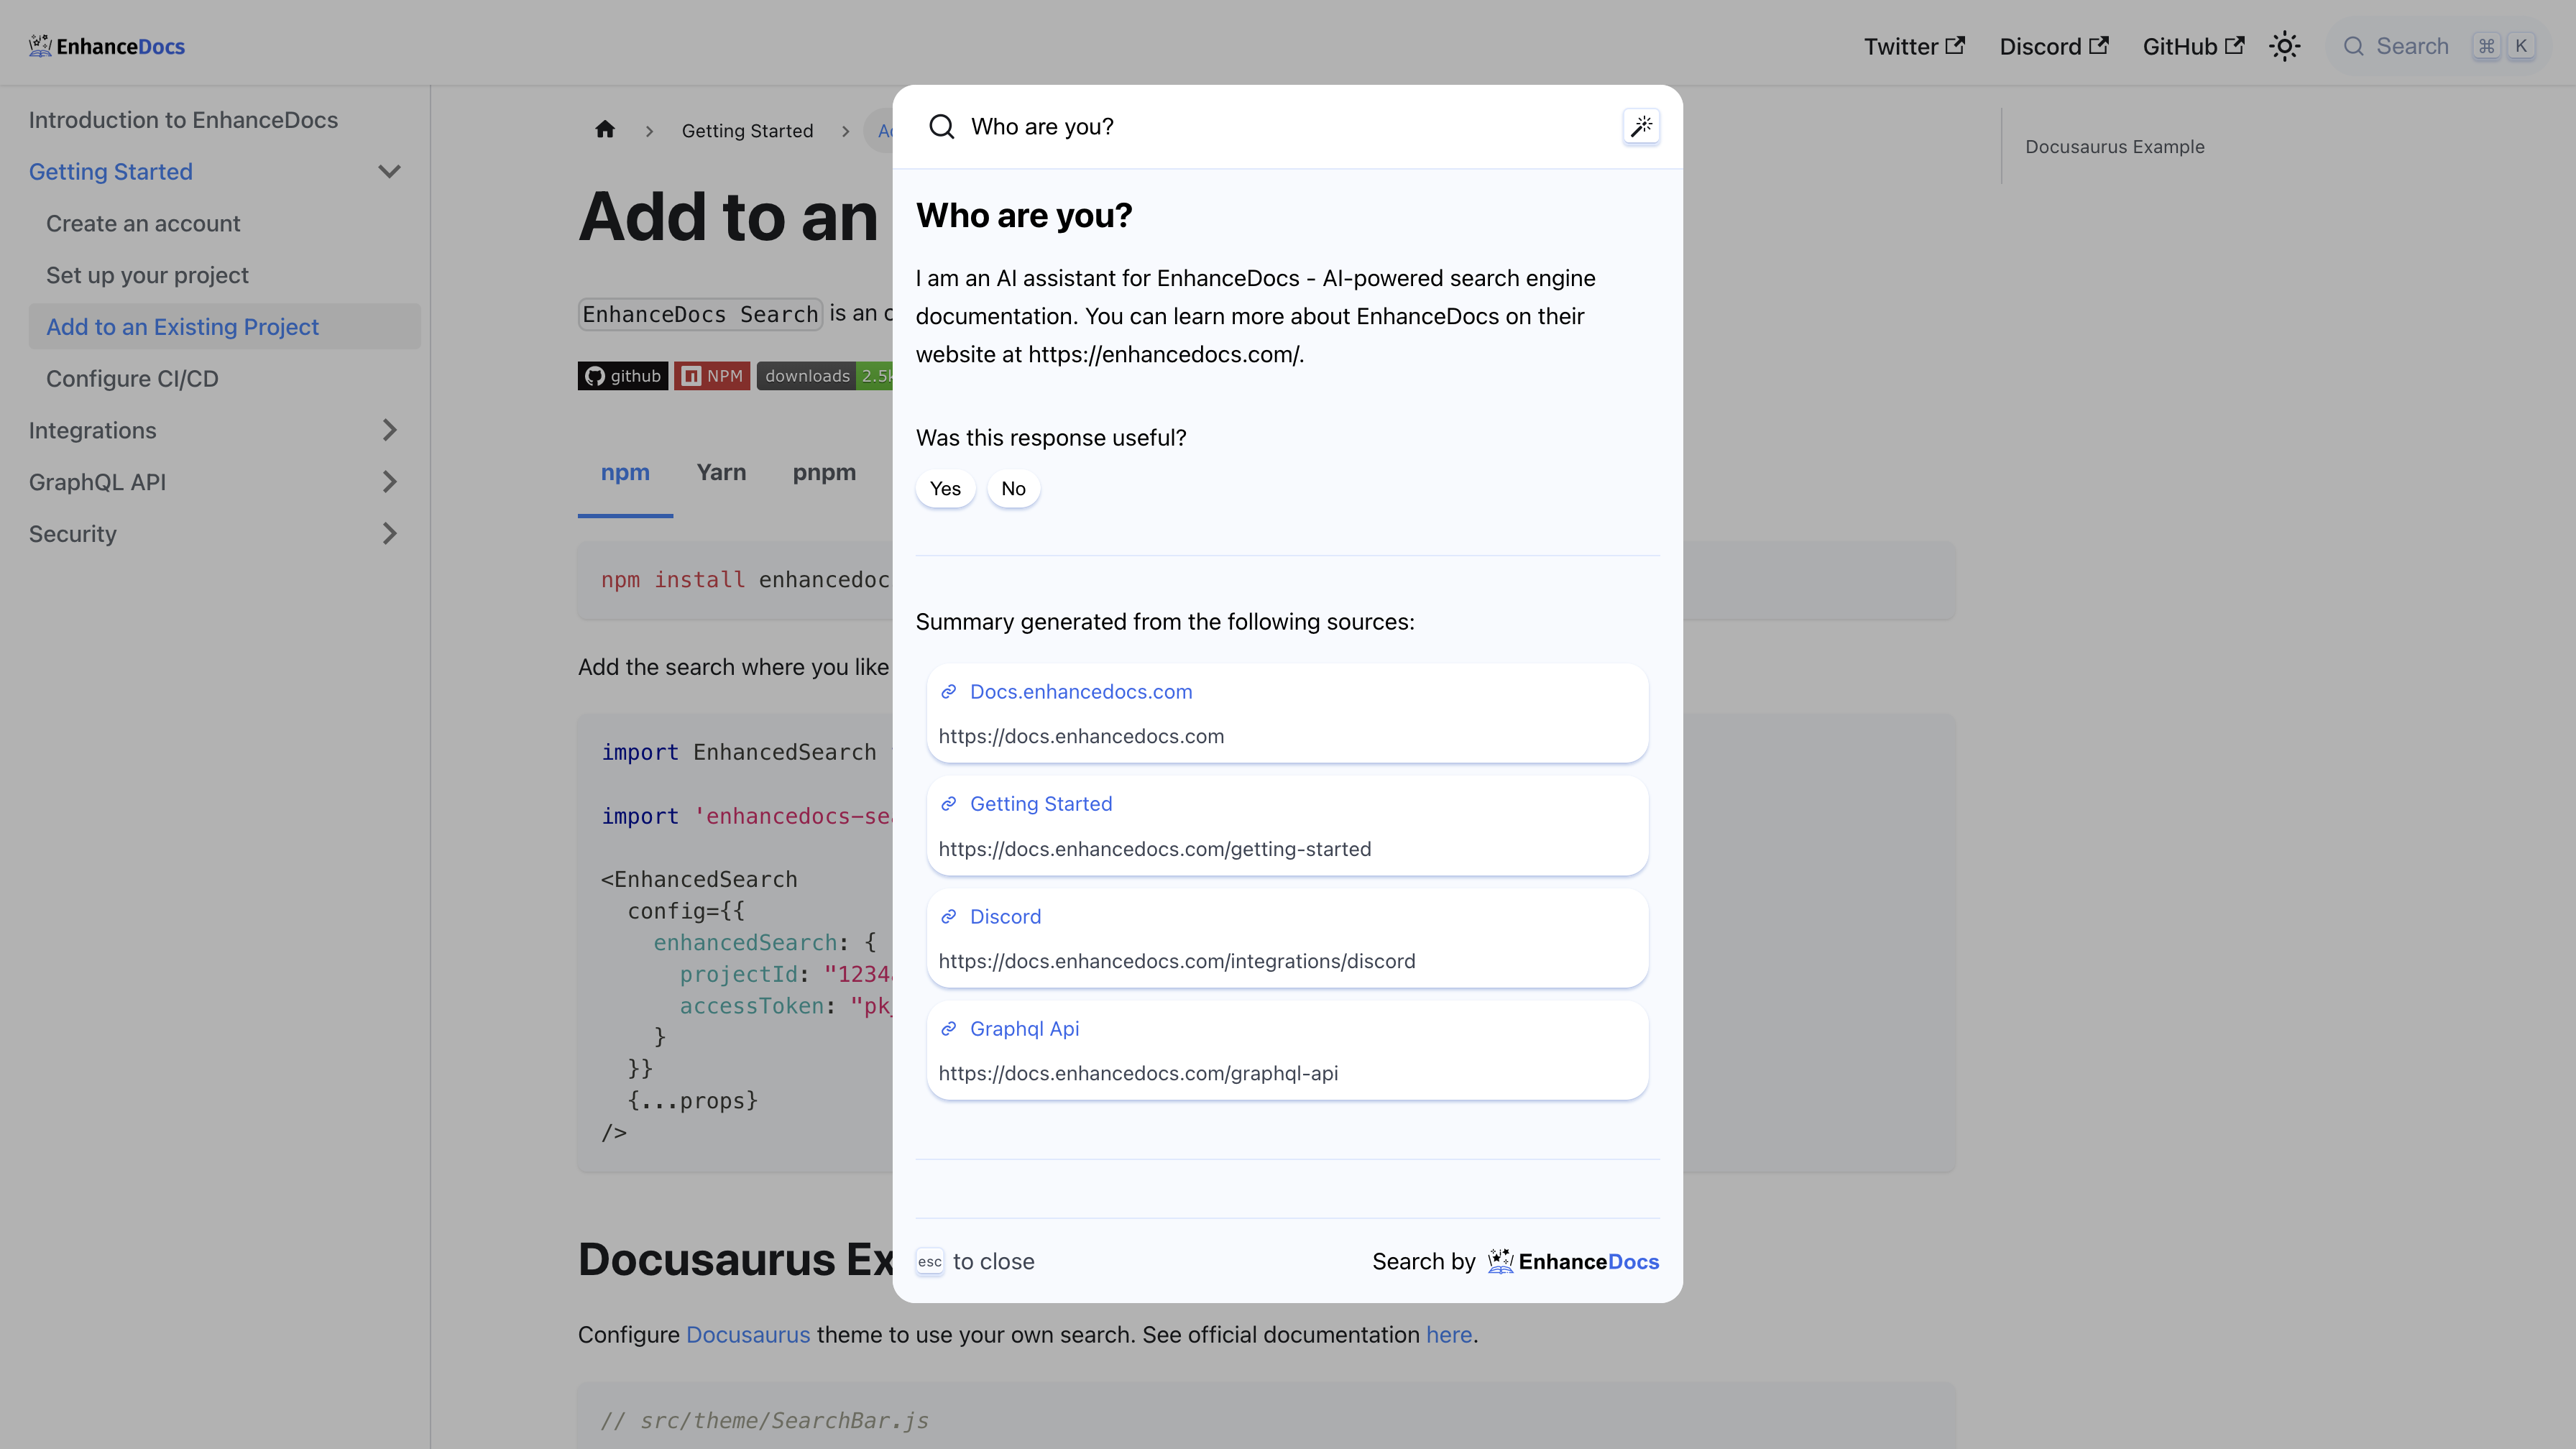Expand the Integrations sidebar chevron

click(x=389, y=430)
